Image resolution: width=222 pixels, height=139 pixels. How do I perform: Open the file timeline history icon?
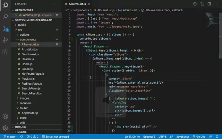point(195,4)
